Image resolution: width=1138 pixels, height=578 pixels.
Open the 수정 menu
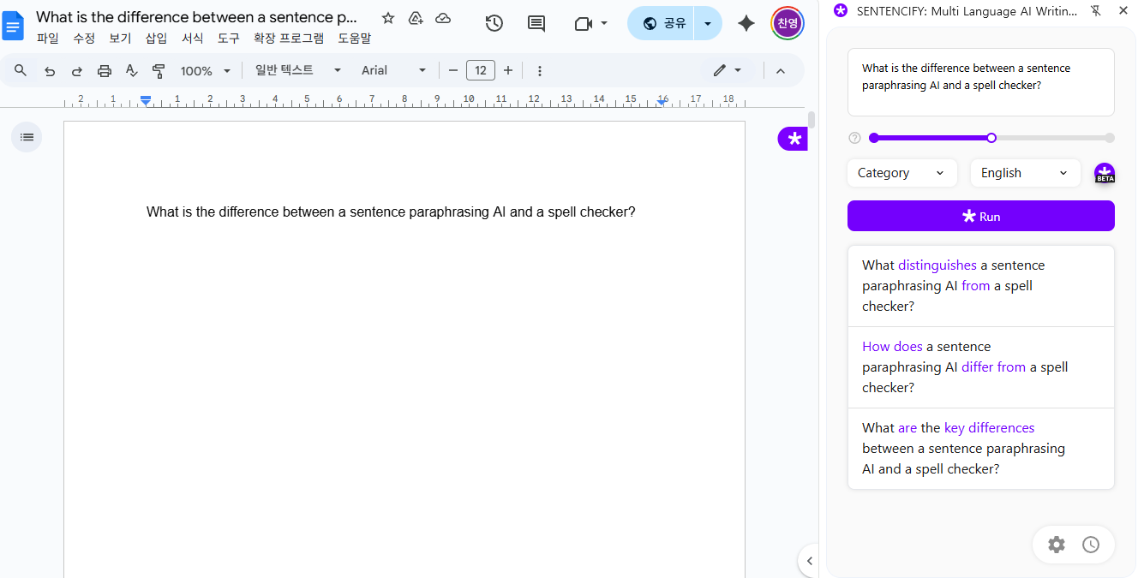coord(84,39)
